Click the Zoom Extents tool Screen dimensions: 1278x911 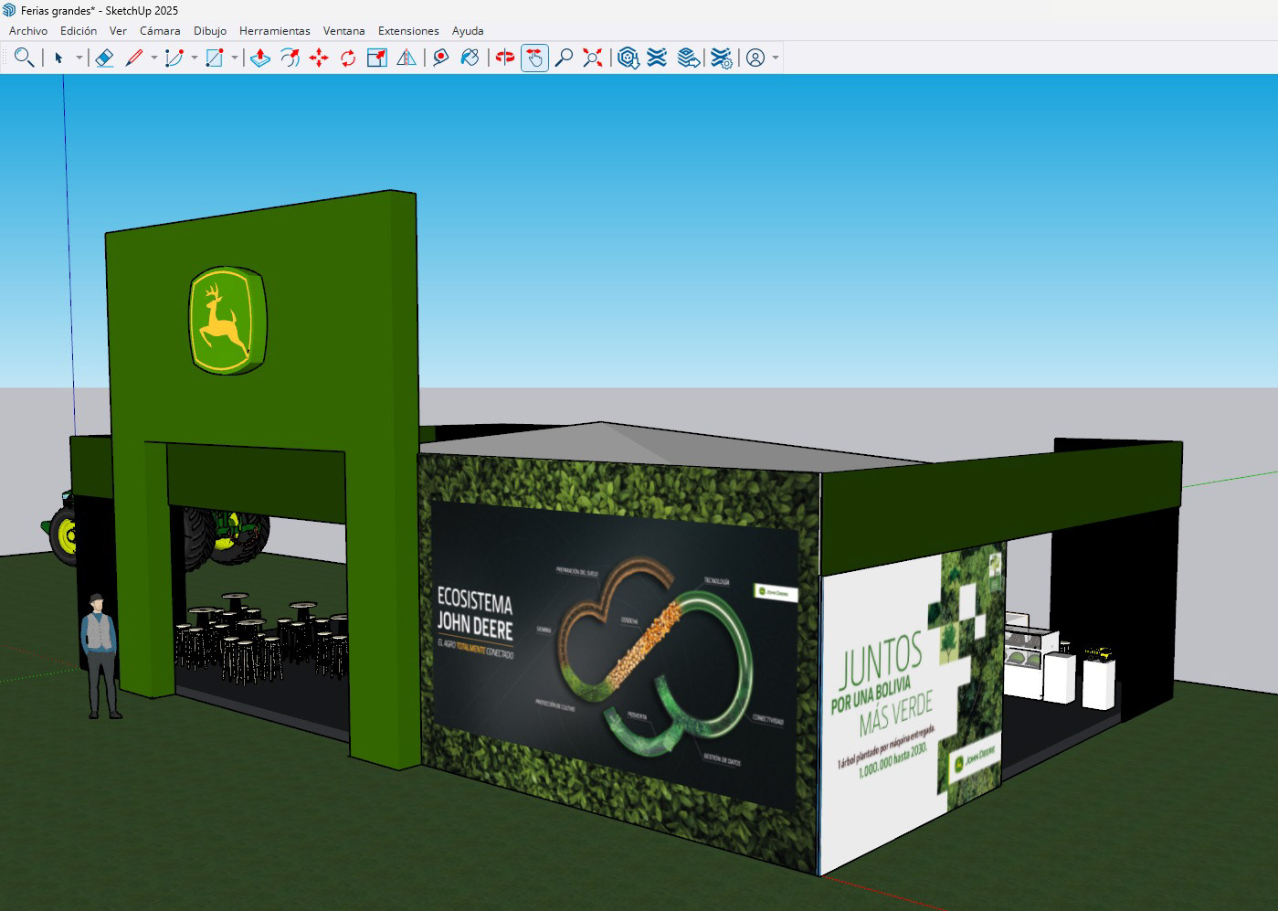pyautogui.click(x=593, y=58)
